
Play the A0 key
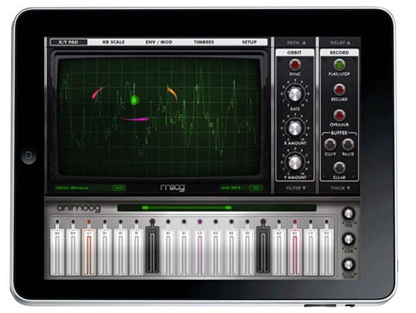pos(57,251)
